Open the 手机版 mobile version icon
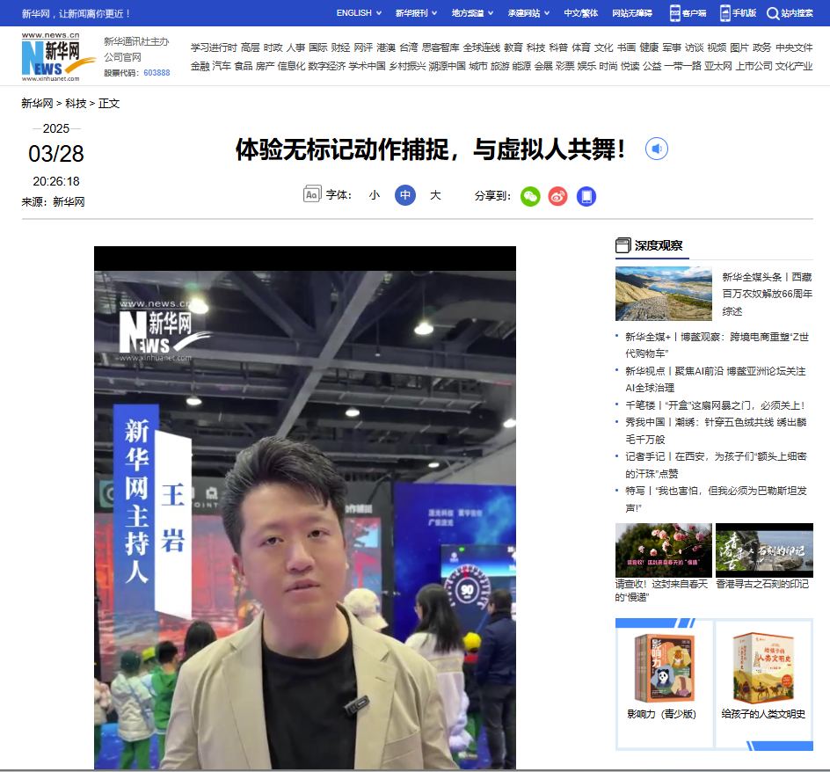The image size is (830, 772). (x=725, y=13)
